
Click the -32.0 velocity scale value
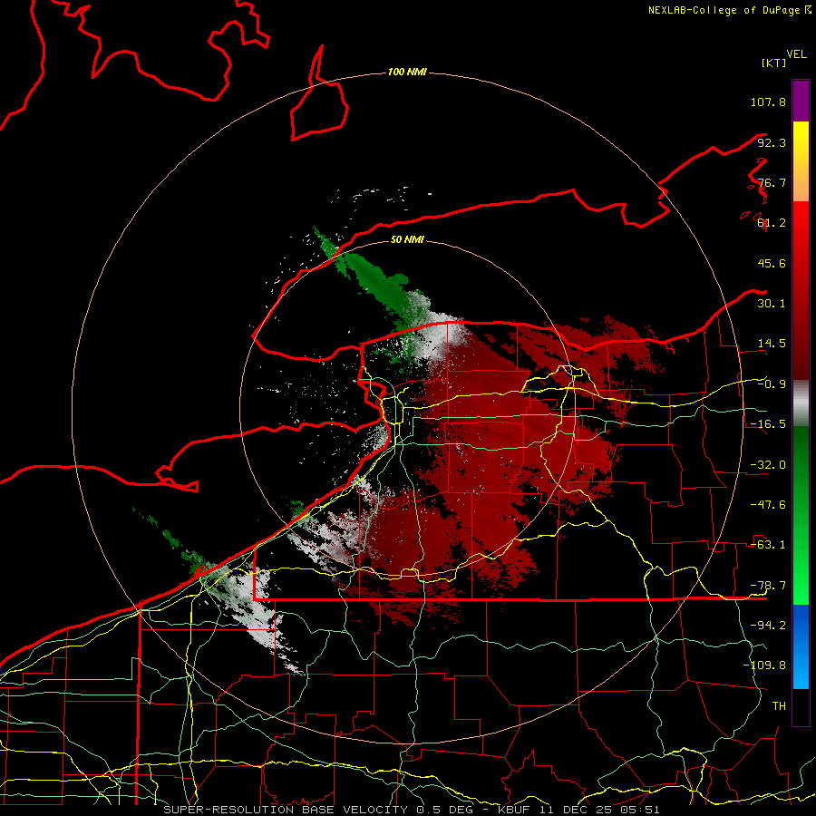[x=768, y=465]
